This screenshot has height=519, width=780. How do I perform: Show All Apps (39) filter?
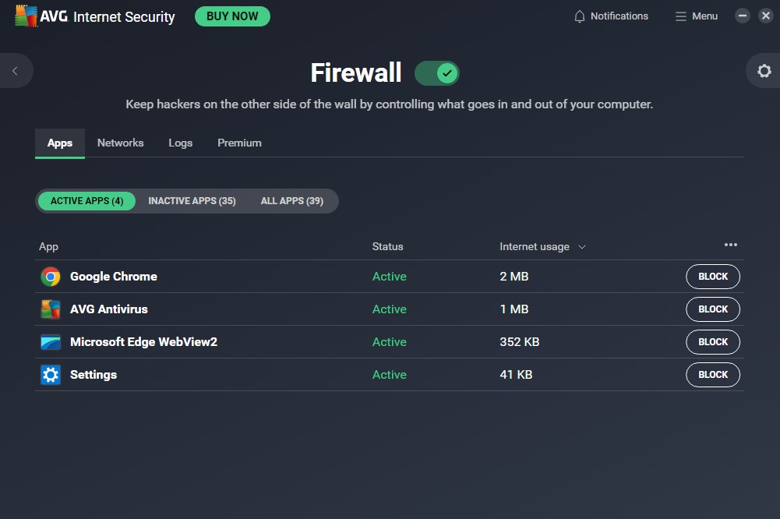[x=292, y=201]
